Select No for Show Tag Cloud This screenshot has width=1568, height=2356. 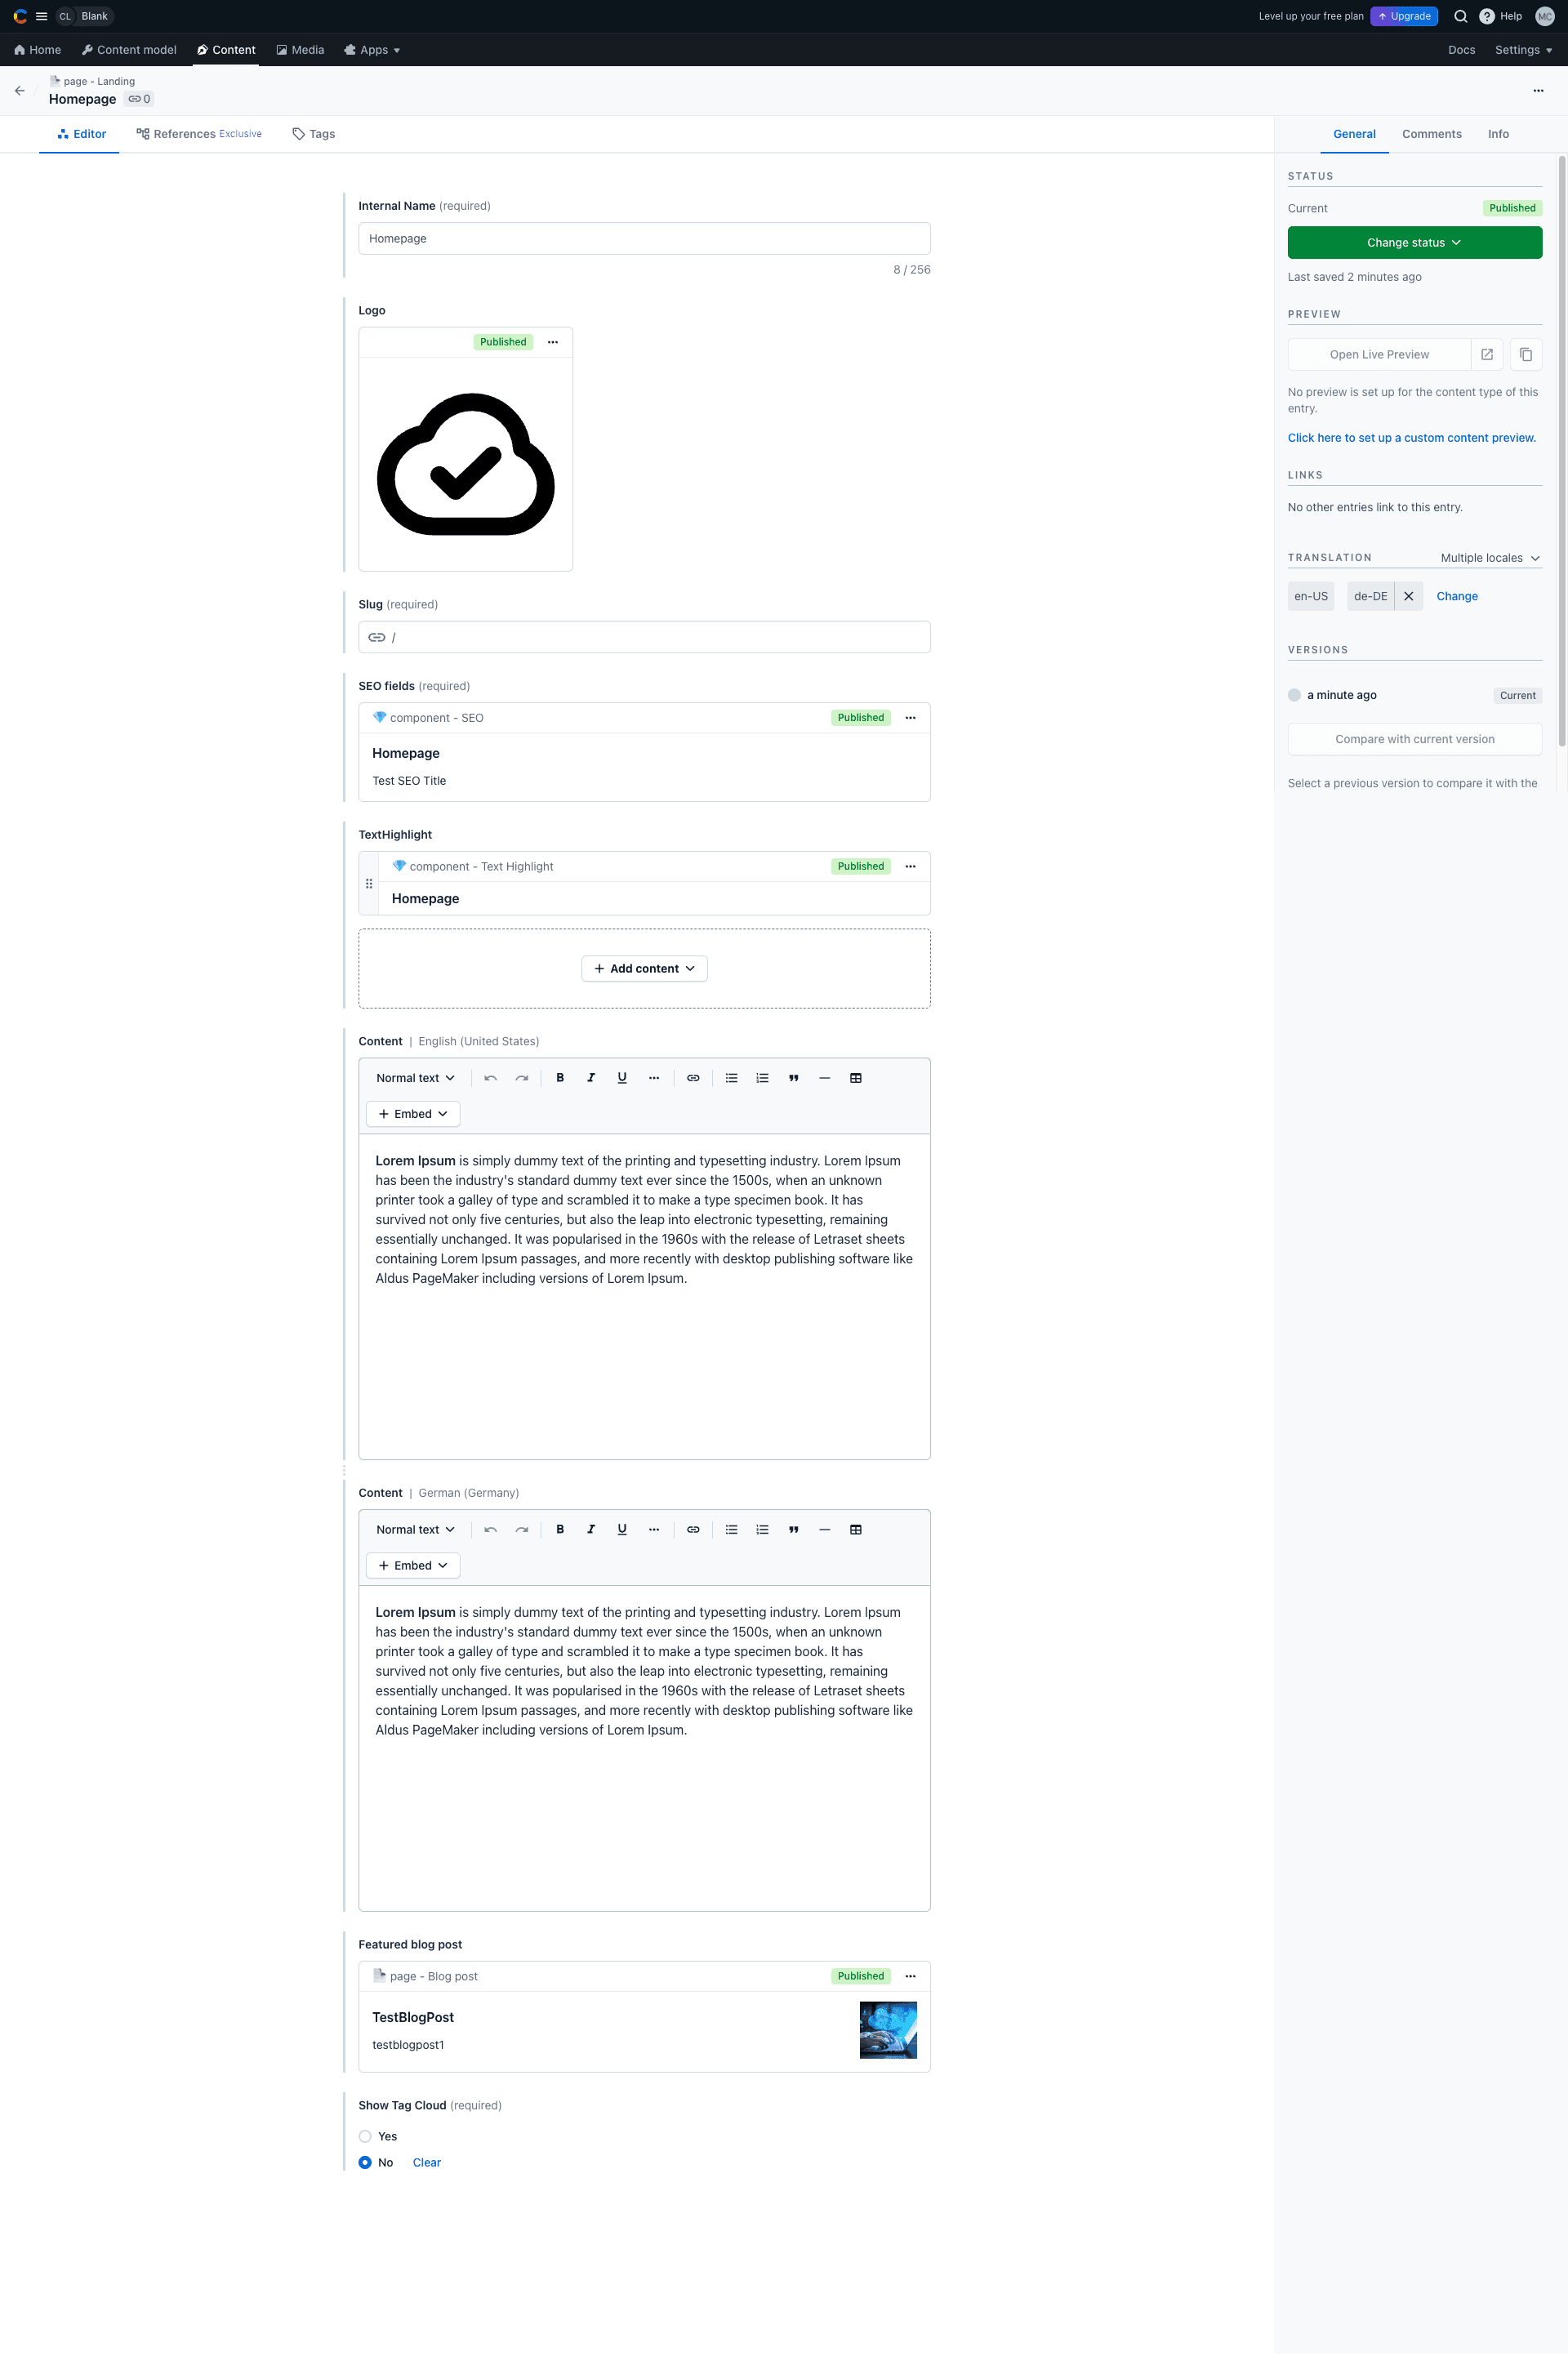365,2162
